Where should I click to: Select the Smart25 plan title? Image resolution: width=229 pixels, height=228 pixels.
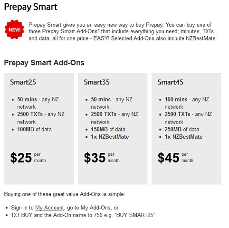(23, 82)
